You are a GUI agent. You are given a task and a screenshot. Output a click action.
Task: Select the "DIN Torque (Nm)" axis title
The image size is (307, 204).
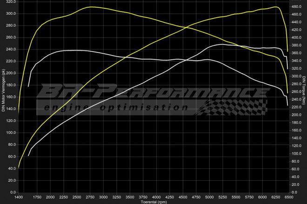(304, 89)
